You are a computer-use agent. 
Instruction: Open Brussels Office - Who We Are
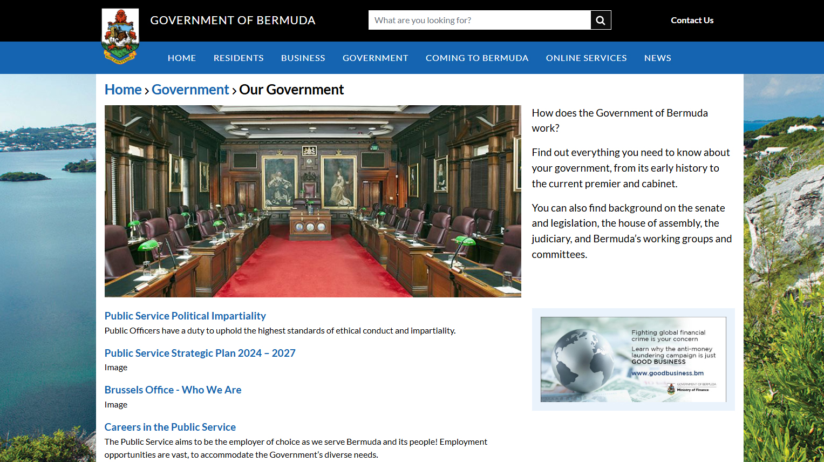point(173,389)
